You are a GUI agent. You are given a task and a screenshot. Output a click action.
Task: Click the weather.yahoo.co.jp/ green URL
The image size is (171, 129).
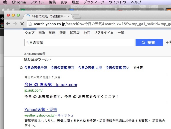tap(39, 115)
